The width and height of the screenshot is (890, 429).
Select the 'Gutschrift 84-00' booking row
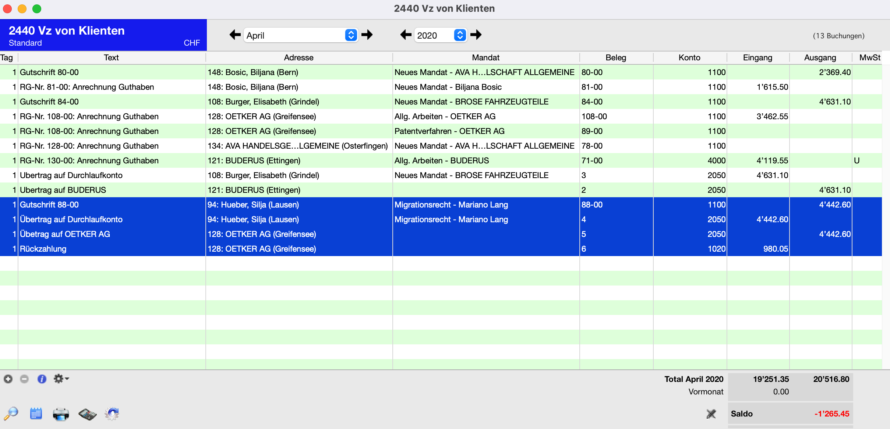point(441,102)
